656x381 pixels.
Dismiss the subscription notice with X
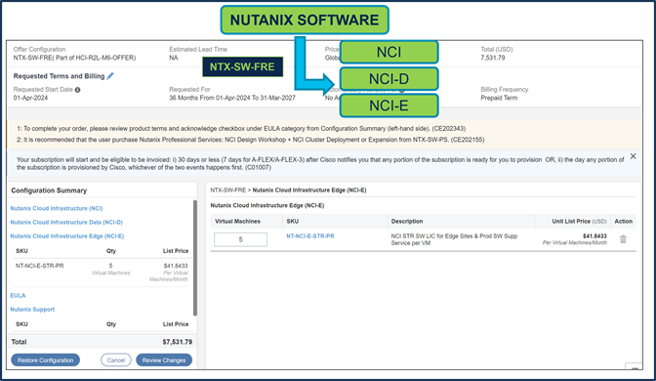633,156
